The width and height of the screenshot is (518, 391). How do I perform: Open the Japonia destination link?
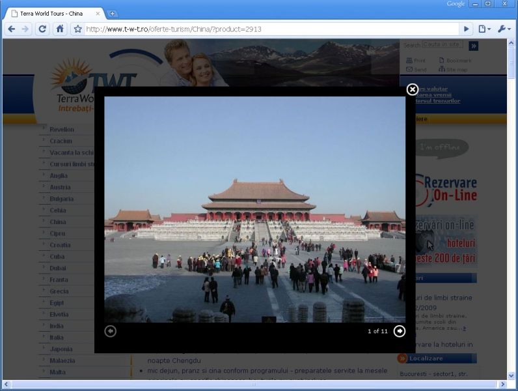point(61,349)
